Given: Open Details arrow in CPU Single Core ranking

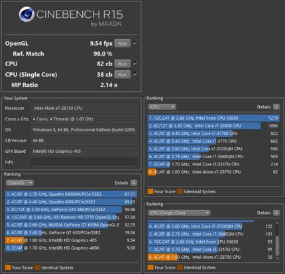Looking at the screenshot, I should click(276, 213).
